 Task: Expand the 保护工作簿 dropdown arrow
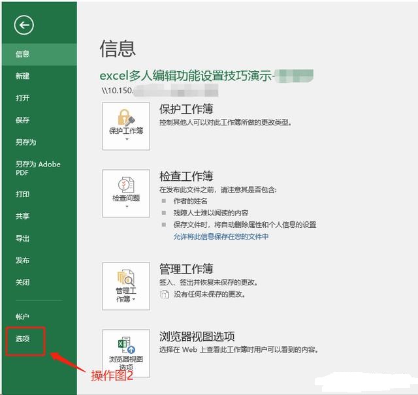click(127, 140)
